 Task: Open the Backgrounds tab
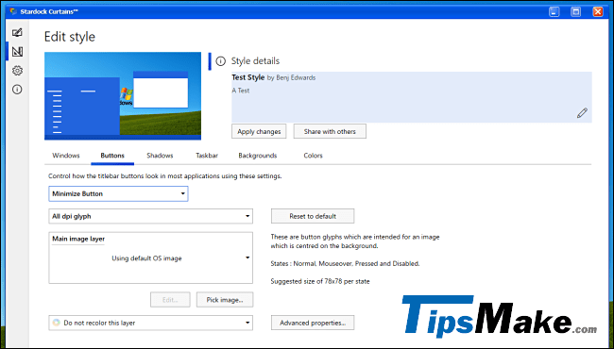258,156
